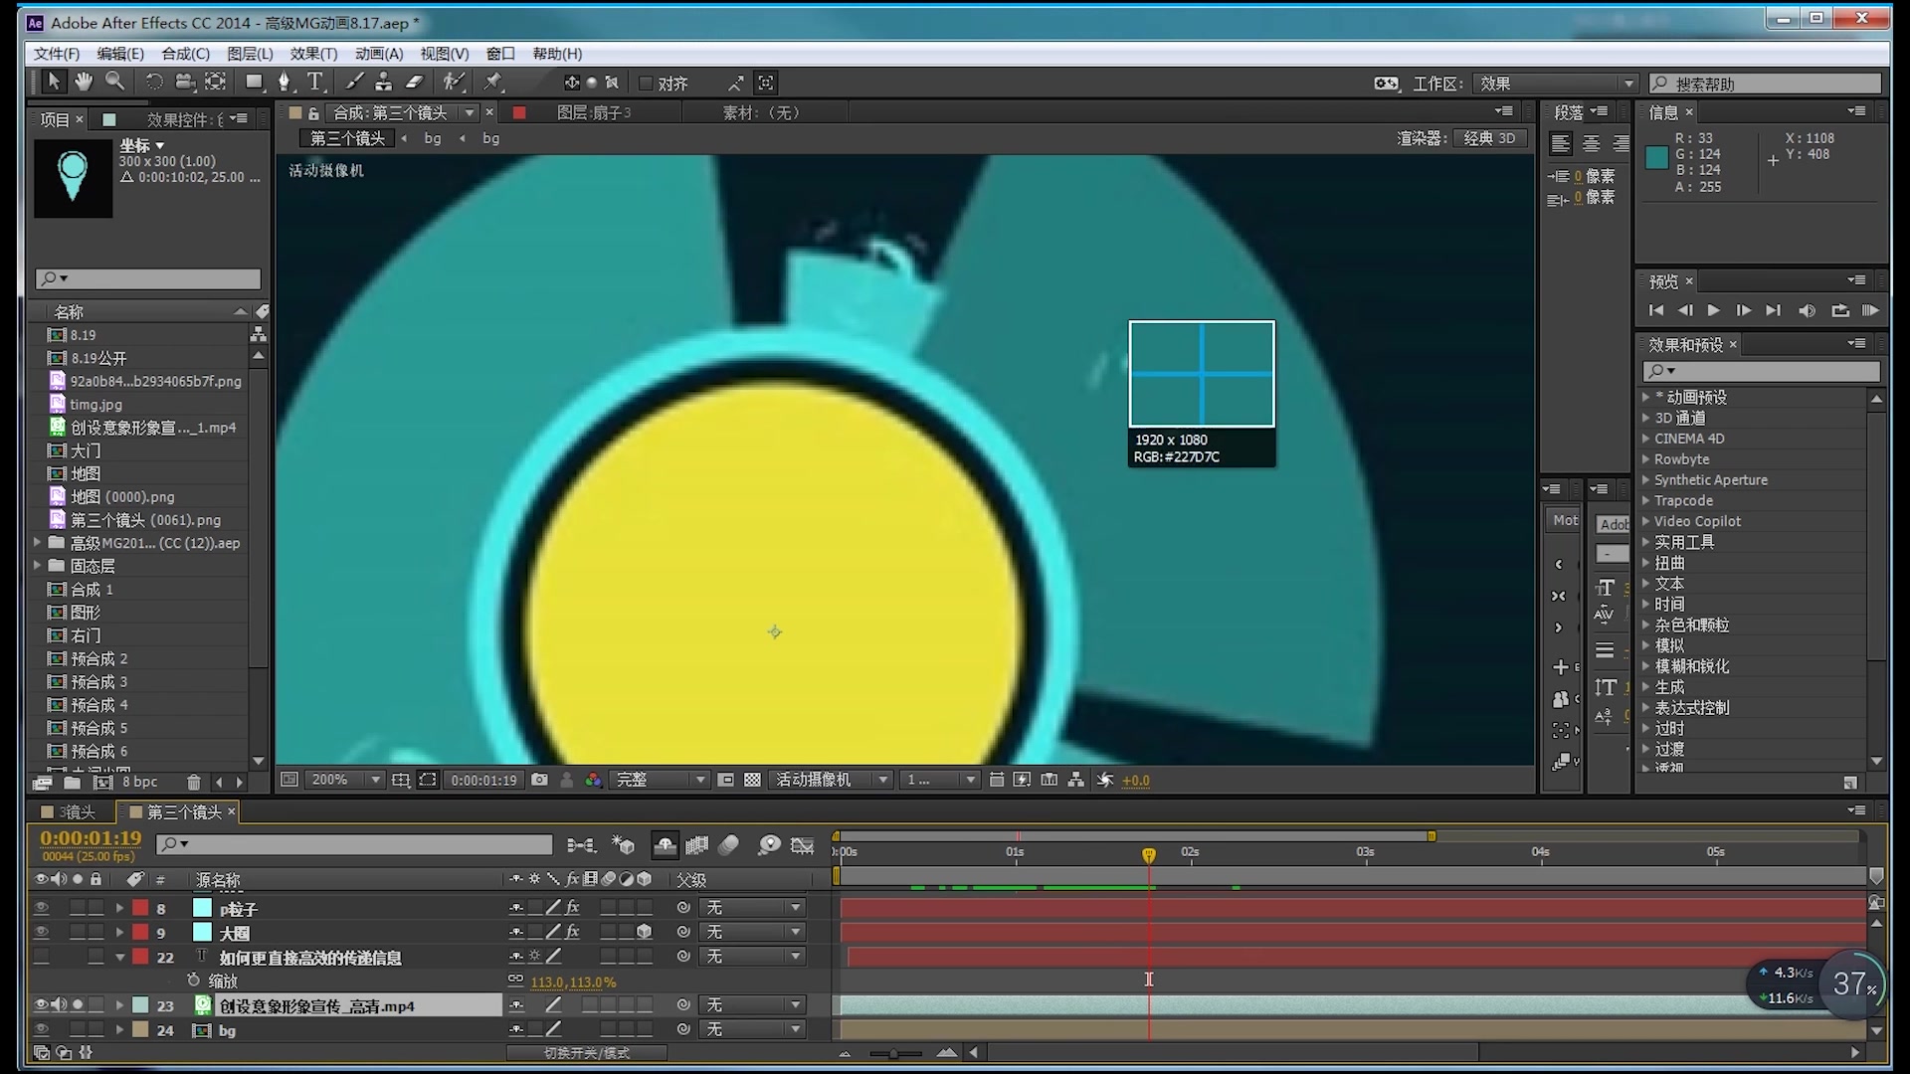This screenshot has width=1910, height=1074.
Task: Click timeline marker at 02s position
Action: coord(1190,852)
